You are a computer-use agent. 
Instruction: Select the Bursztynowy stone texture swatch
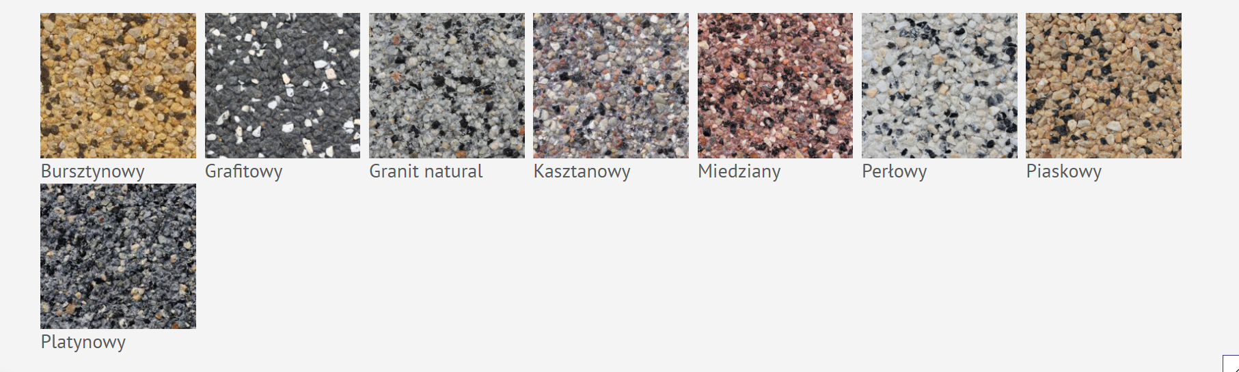point(118,86)
